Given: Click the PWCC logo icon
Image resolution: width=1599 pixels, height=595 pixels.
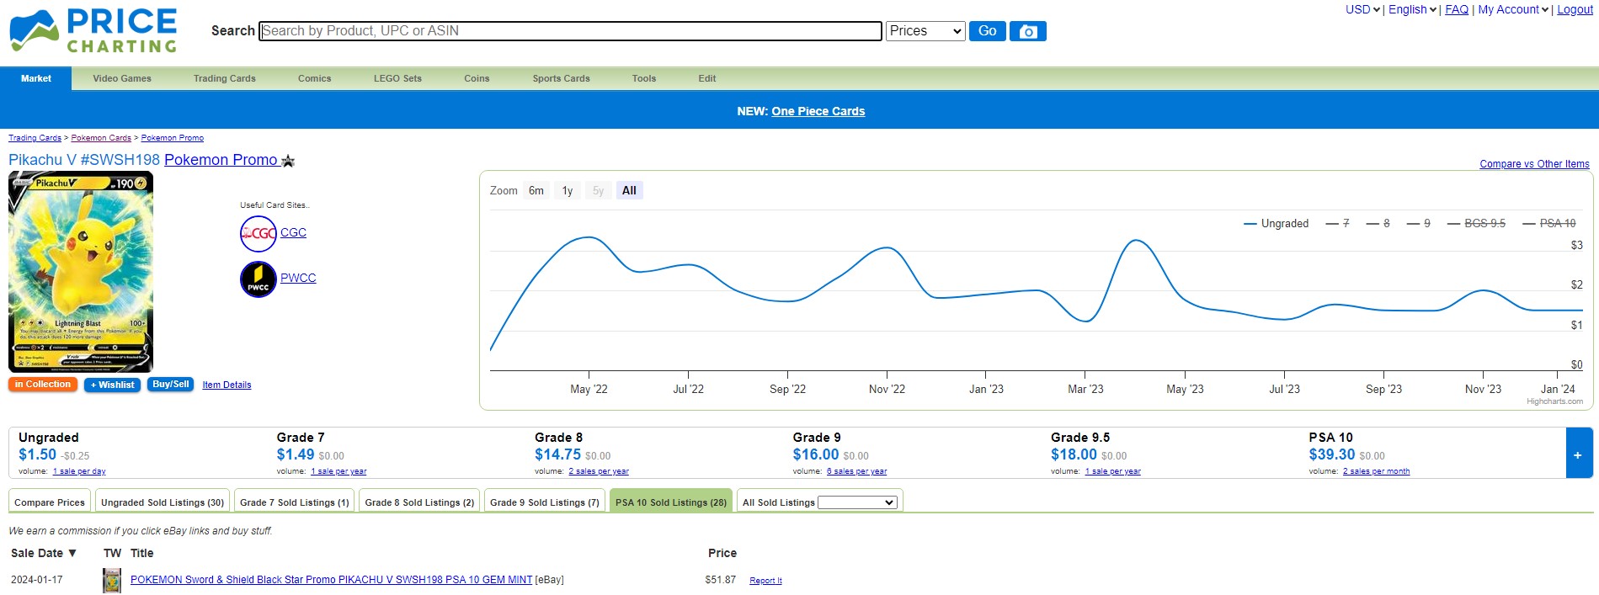Looking at the screenshot, I should click(x=258, y=279).
